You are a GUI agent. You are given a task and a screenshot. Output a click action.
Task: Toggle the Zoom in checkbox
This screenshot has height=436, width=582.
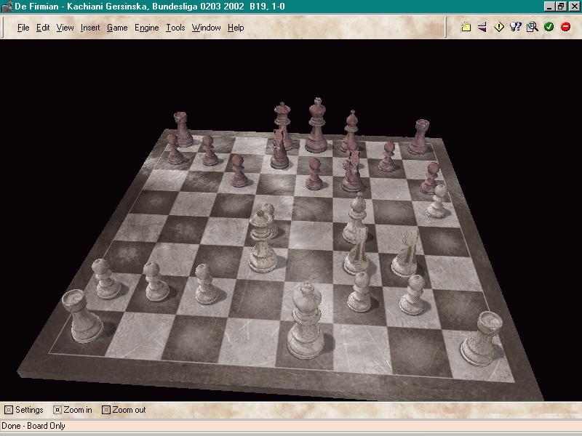[x=57, y=410]
